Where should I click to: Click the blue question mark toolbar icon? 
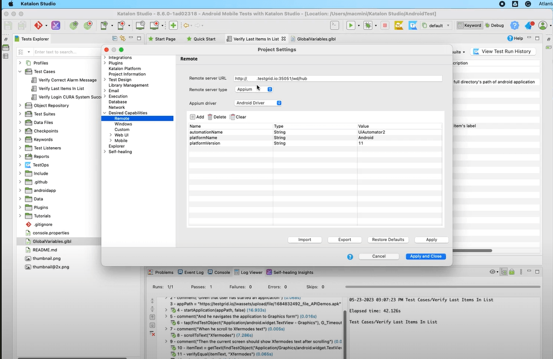click(x=515, y=25)
